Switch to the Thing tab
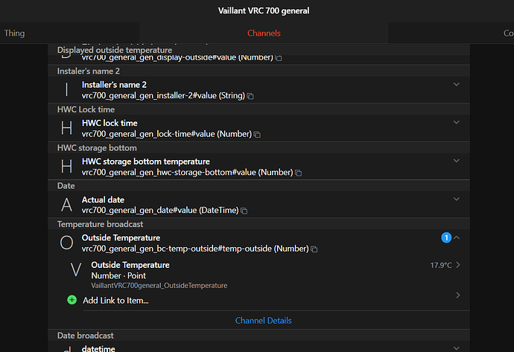 [14, 33]
